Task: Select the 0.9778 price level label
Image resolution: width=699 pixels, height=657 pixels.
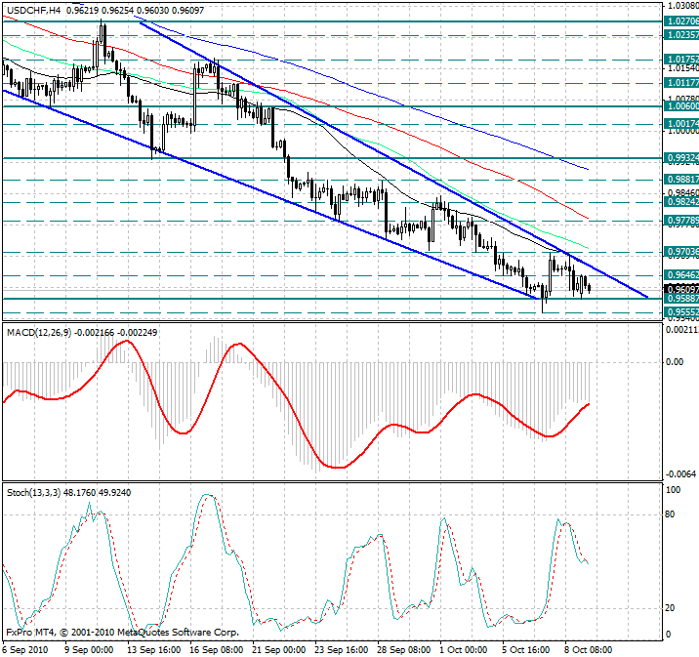Action: [681, 221]
